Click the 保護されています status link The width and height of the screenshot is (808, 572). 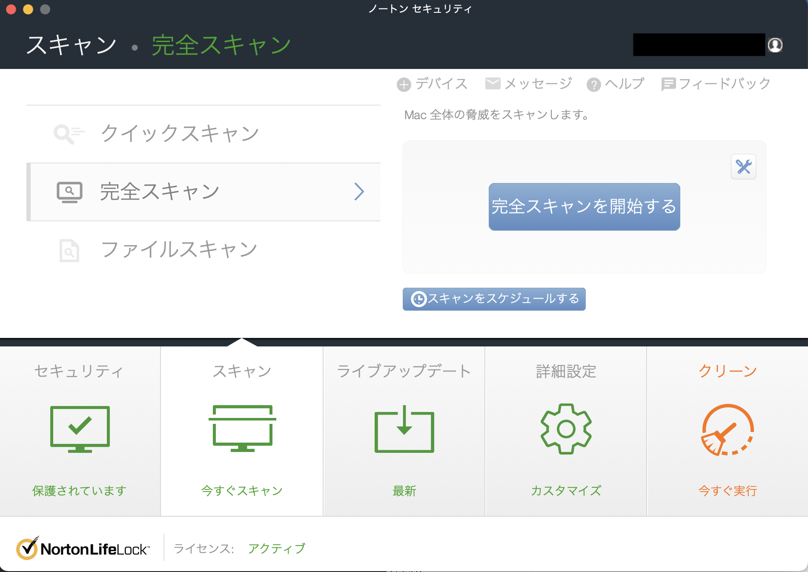80,491
